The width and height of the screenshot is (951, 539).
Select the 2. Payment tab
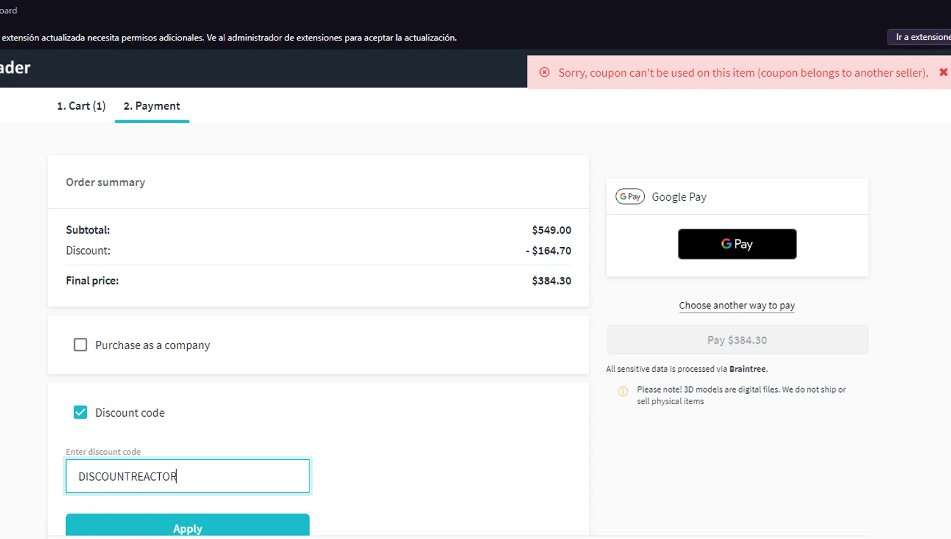152,106
